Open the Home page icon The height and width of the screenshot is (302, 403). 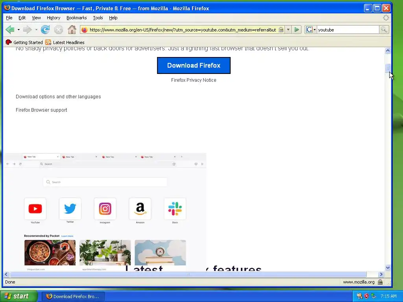72,30
